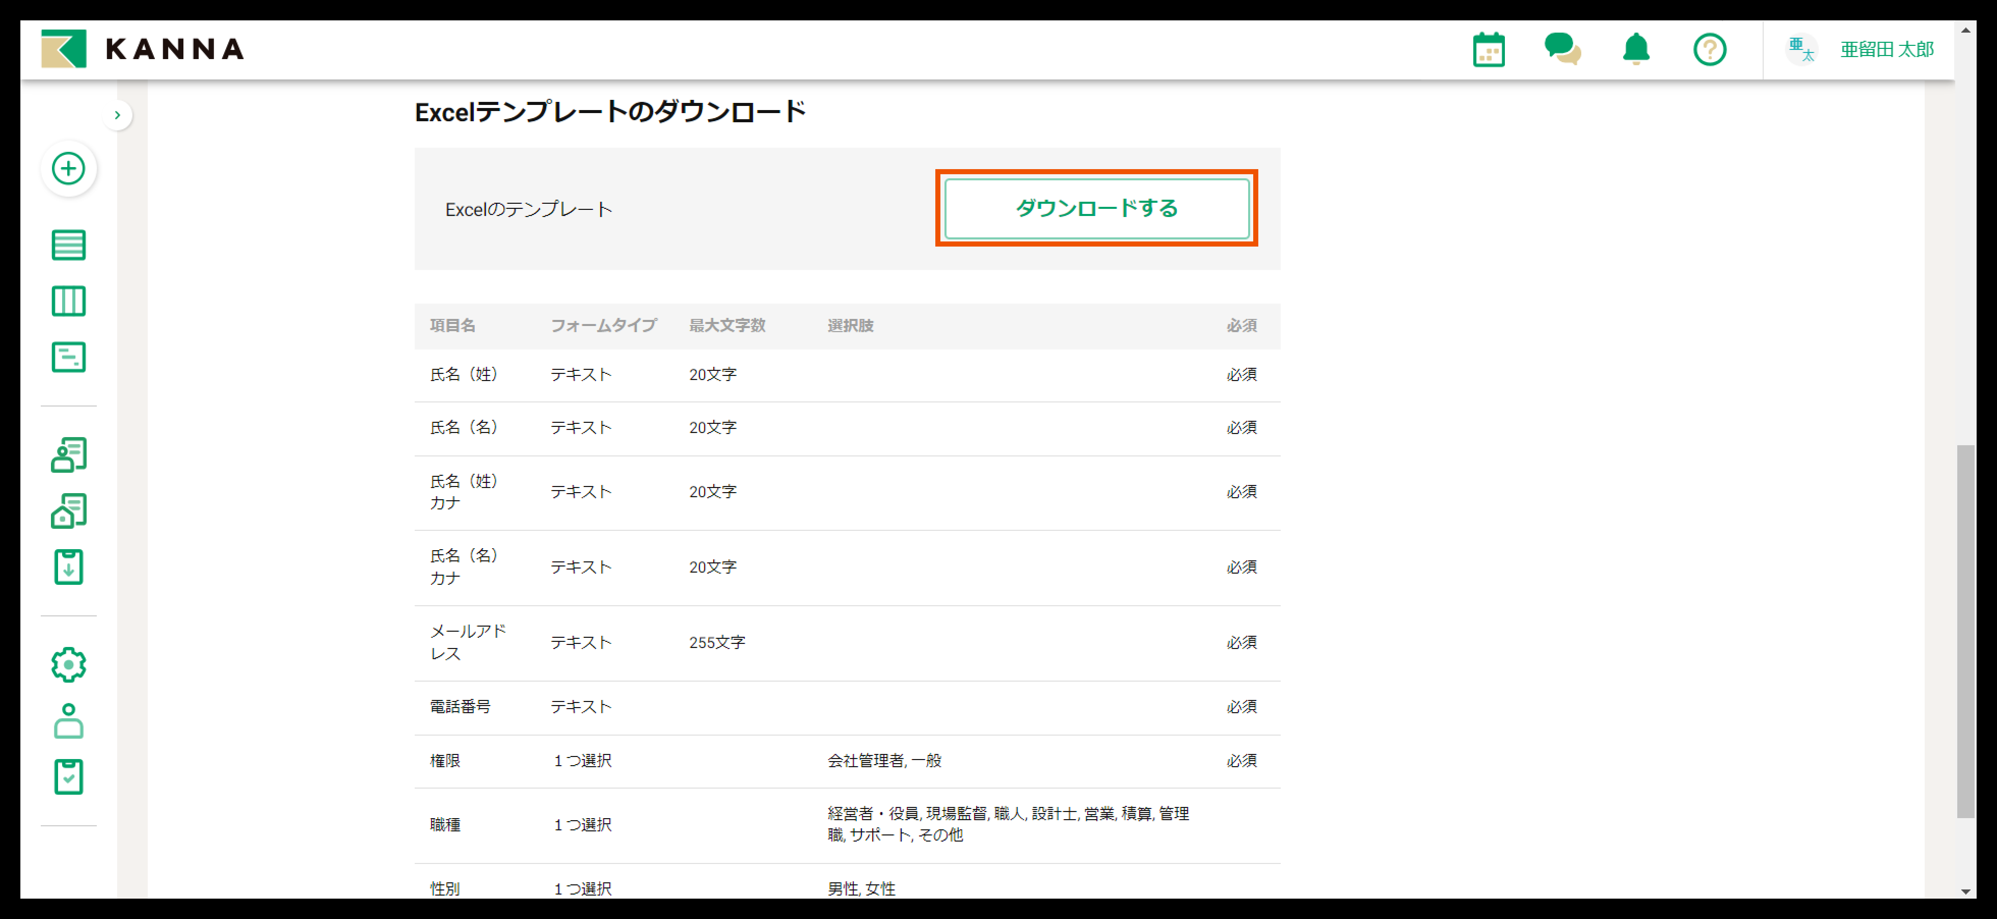The image size is (1997, 919).
Task: Expand the sidebar with the chevron arrow
Action: tap(118, 114)
